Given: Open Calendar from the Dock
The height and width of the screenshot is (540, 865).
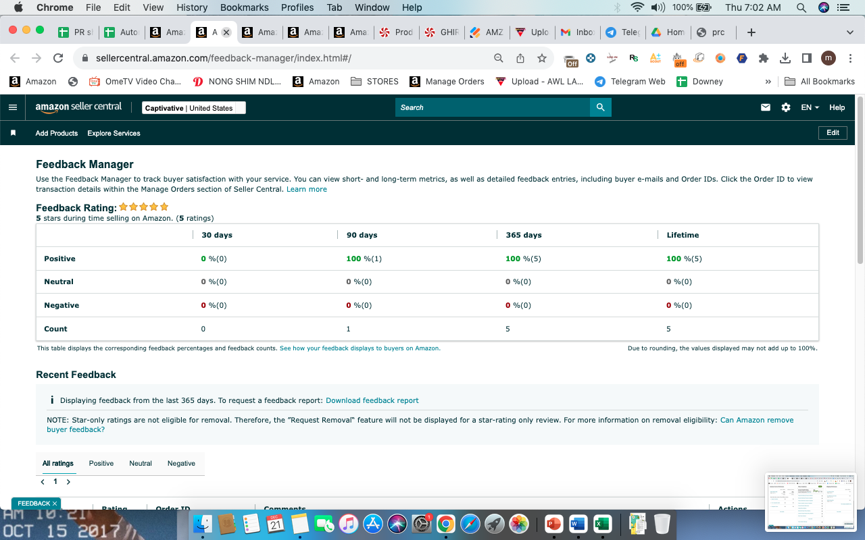Looking at the screenshot, I should [275, 524].
